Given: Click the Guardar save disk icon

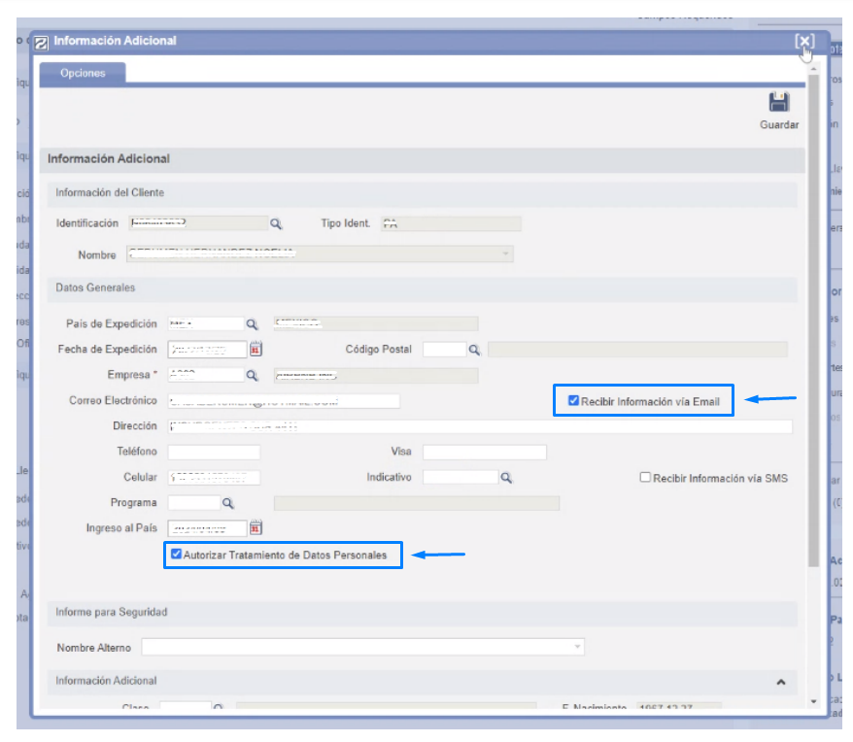Looking at the screenshot, I should pyautogui.click(x=778, y=104).
